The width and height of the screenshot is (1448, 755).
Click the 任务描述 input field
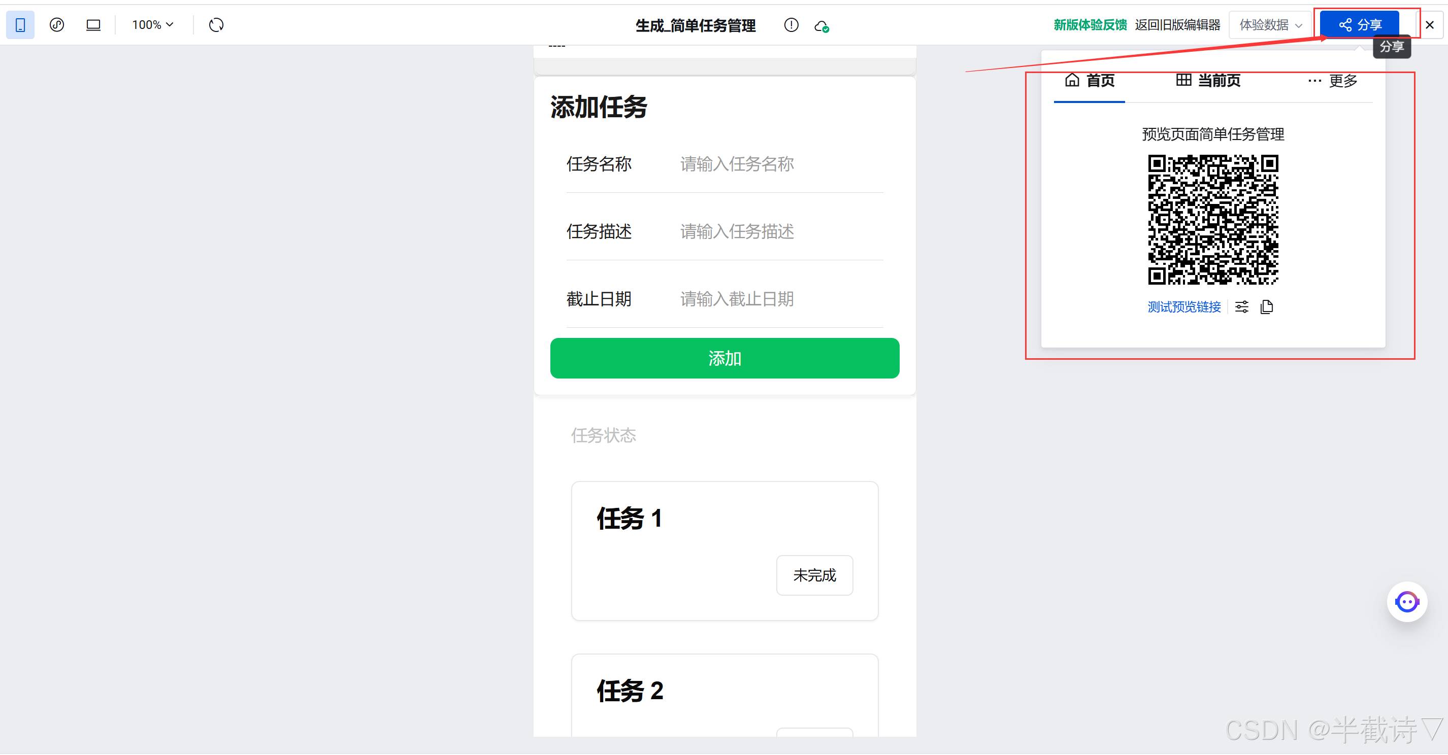pyautogui.click(x=781, y=231)
